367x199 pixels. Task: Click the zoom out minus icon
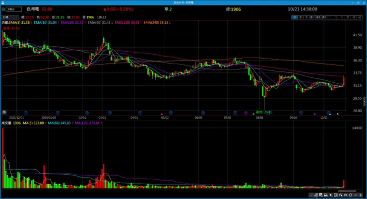356,195
